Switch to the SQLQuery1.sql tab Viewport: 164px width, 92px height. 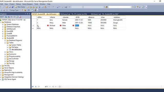point(105,14)
